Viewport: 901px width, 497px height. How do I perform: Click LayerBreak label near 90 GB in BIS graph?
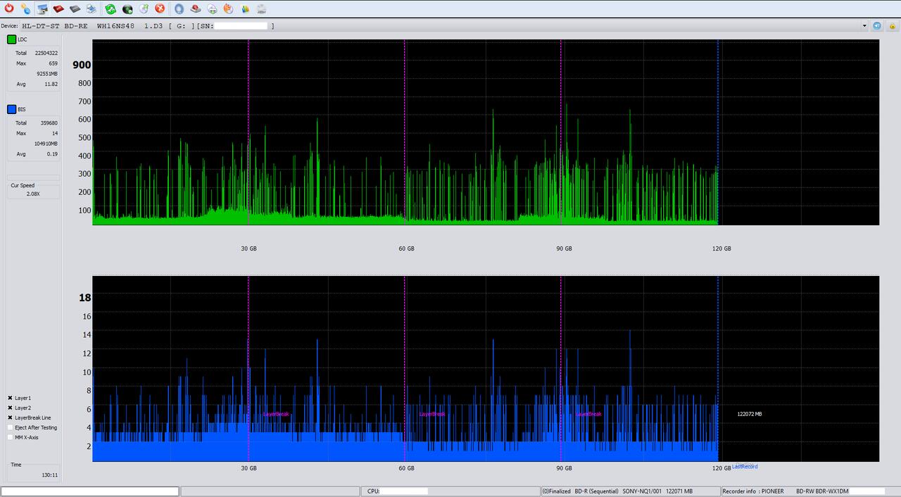[588, 414]
